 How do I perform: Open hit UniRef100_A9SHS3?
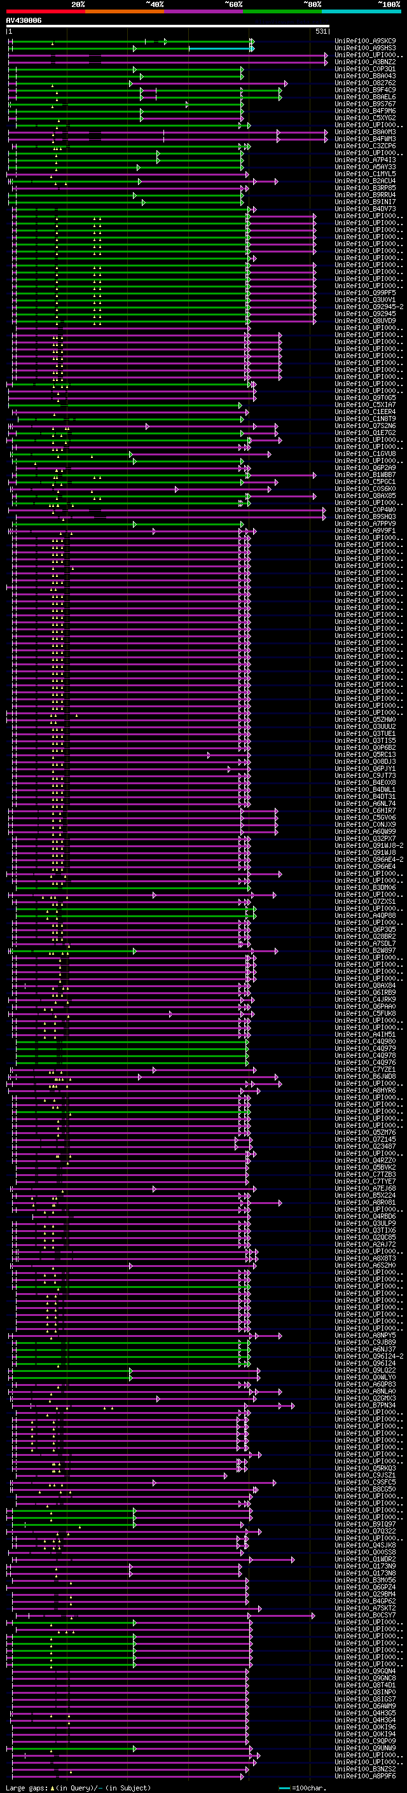click(x=364, y=48)
